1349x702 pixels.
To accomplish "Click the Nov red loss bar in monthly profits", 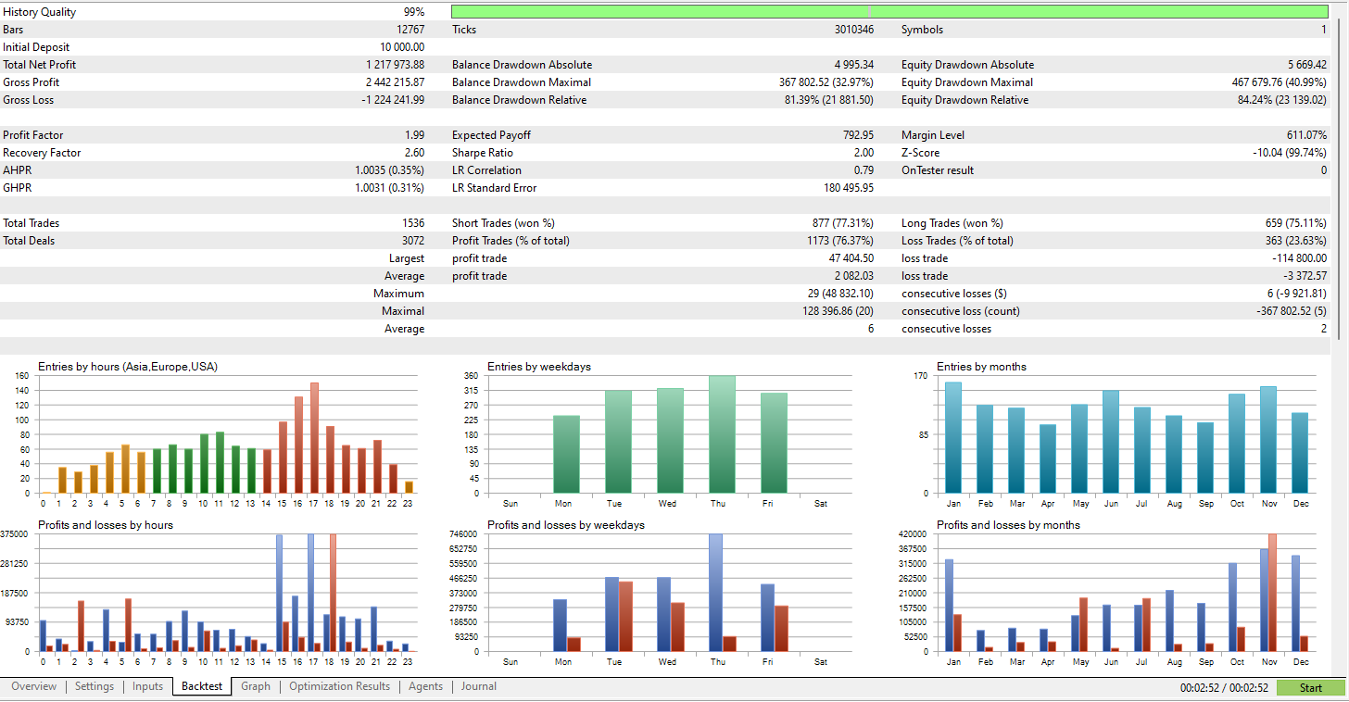I will coord(1272,593).
